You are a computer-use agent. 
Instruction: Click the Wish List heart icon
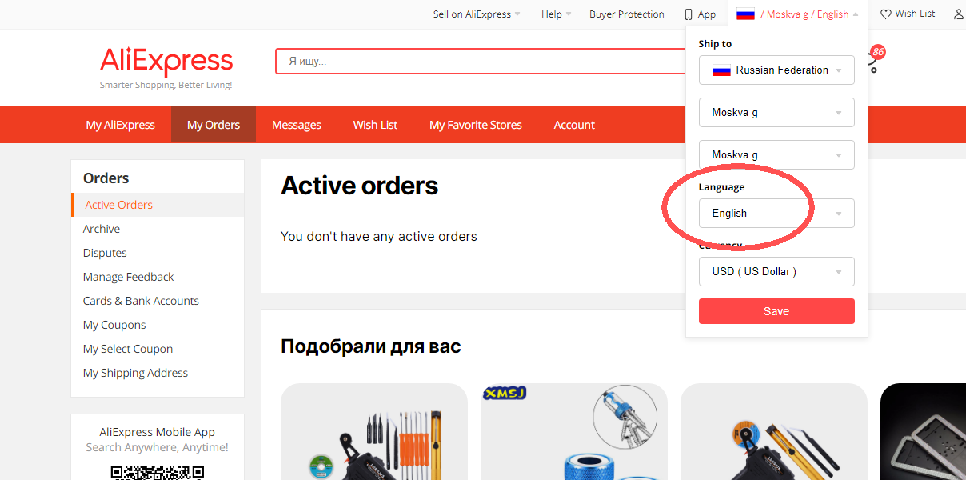tap(885, 14)
